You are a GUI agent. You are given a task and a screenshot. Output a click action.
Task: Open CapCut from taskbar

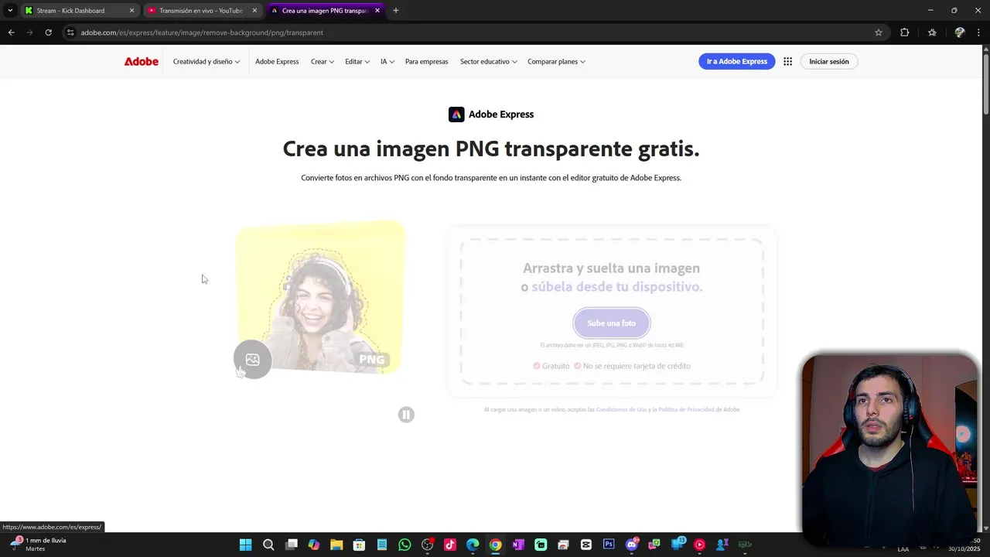[586, 545]
